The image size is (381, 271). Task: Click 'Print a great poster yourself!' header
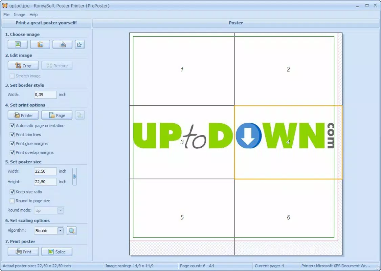point(46,23)
